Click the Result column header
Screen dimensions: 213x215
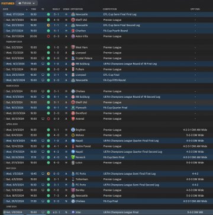tap(56, 9)
